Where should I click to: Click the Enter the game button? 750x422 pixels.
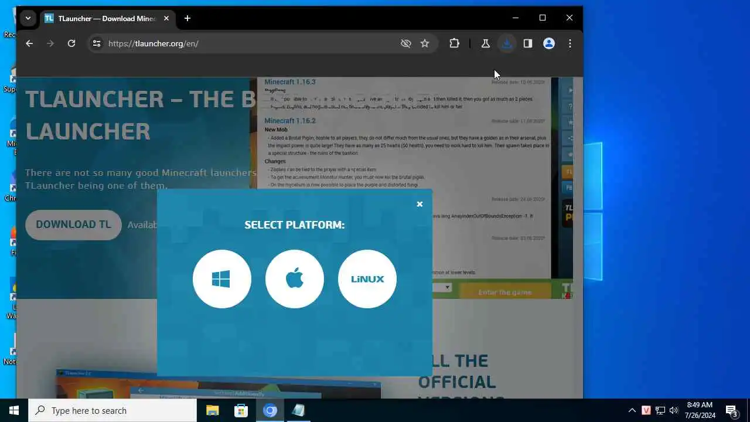504,292
